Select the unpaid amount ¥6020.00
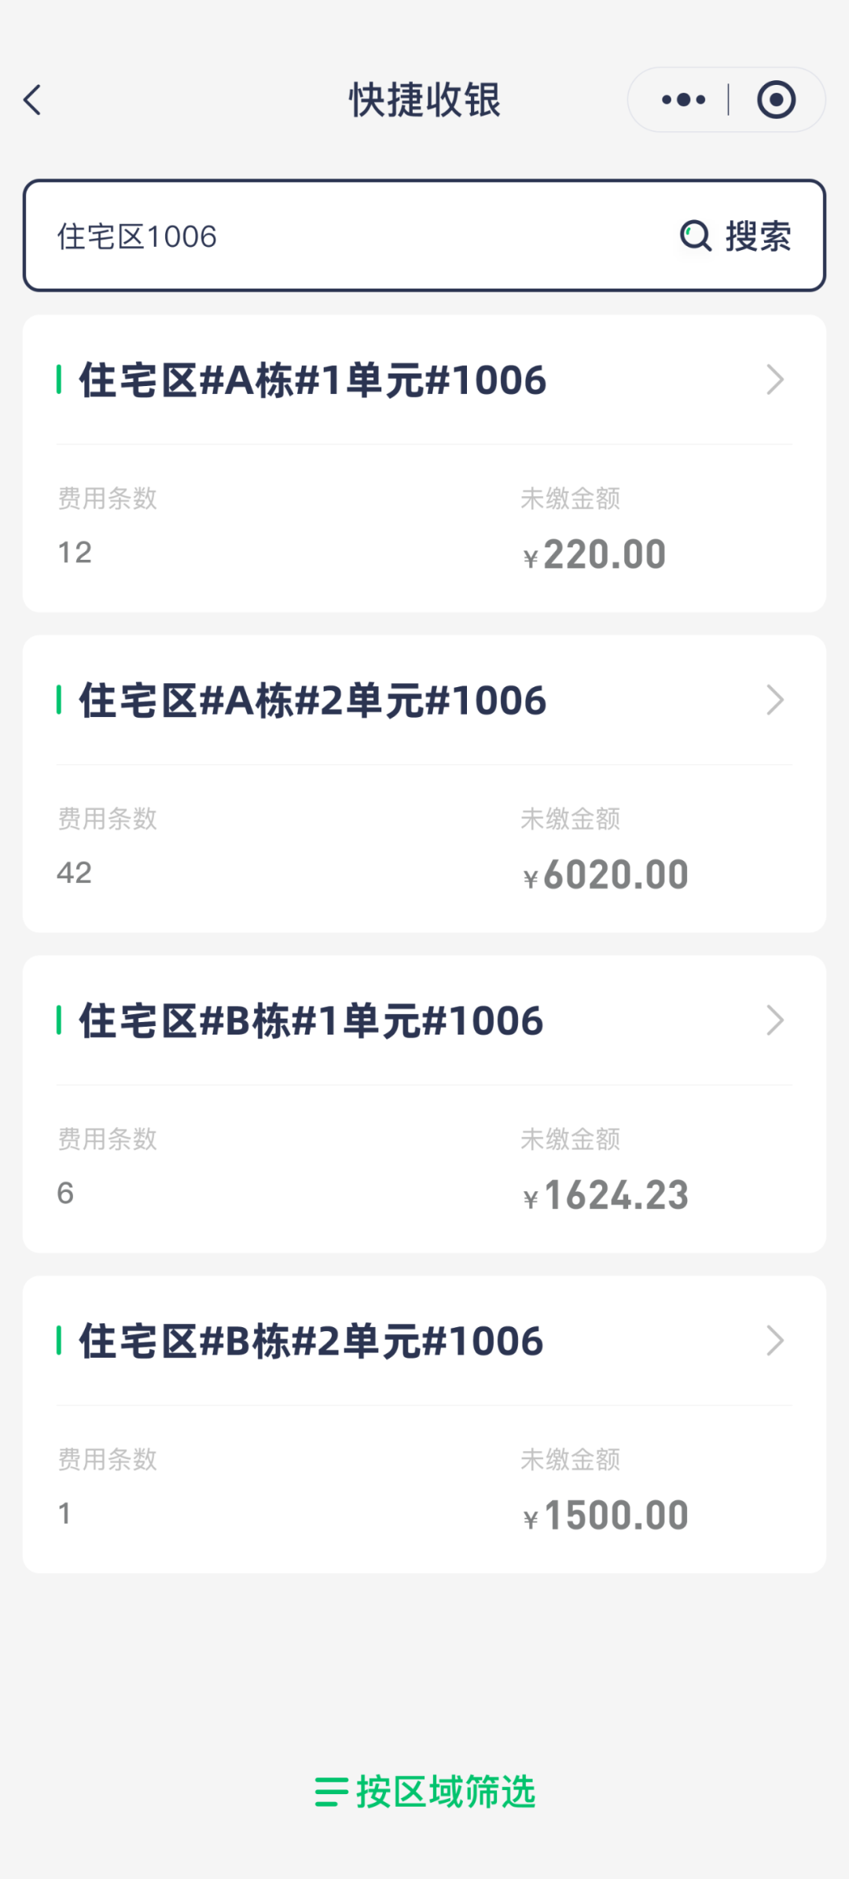 tap(606, 875)
